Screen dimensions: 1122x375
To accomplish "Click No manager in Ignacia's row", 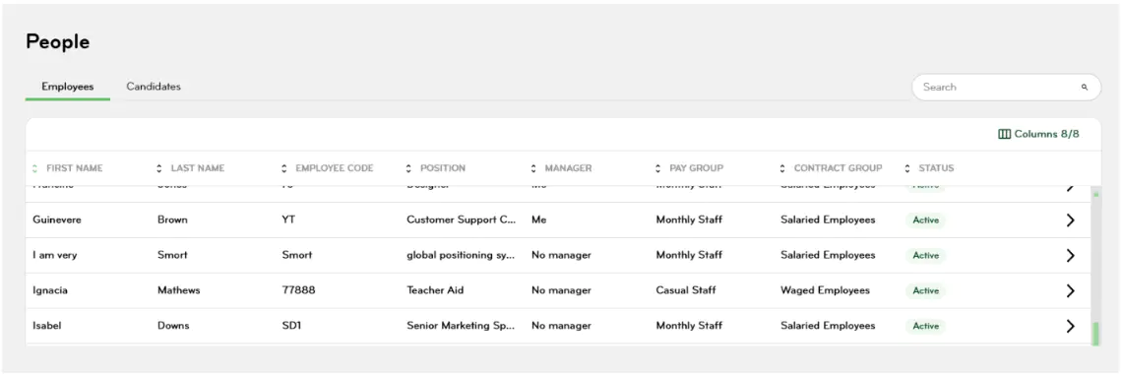I will click(561, 289).
